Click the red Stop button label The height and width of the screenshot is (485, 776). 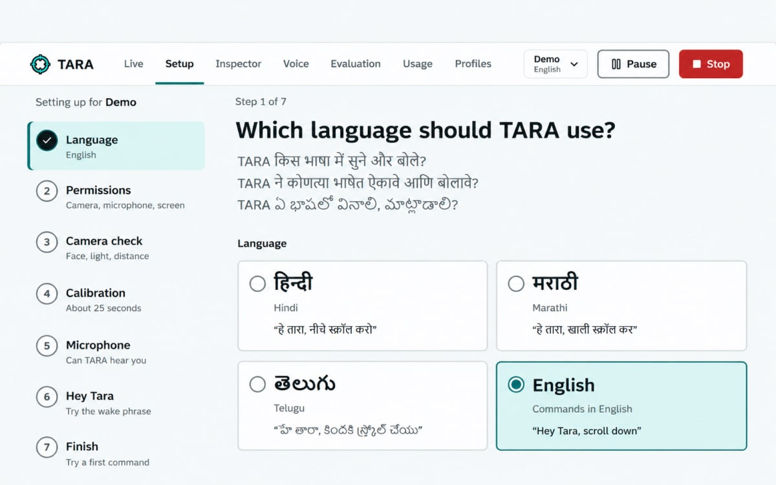718,64
